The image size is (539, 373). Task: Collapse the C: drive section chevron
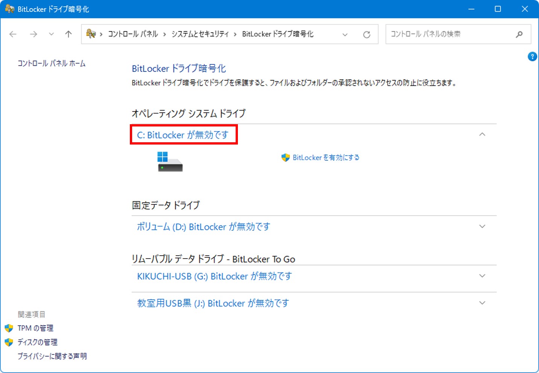482,134
